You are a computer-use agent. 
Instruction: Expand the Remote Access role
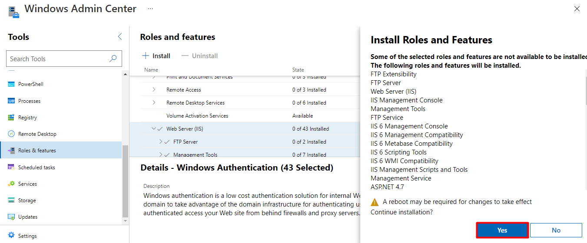point(154,90)
